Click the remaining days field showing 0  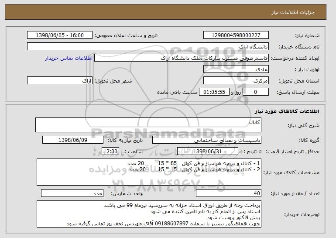255,92
